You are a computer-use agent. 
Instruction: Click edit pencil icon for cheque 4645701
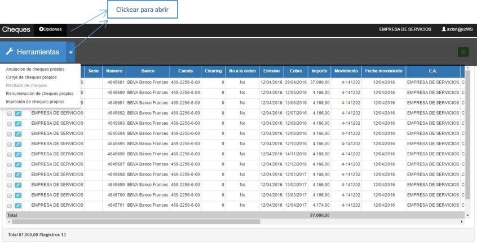(x=18, y=205)
